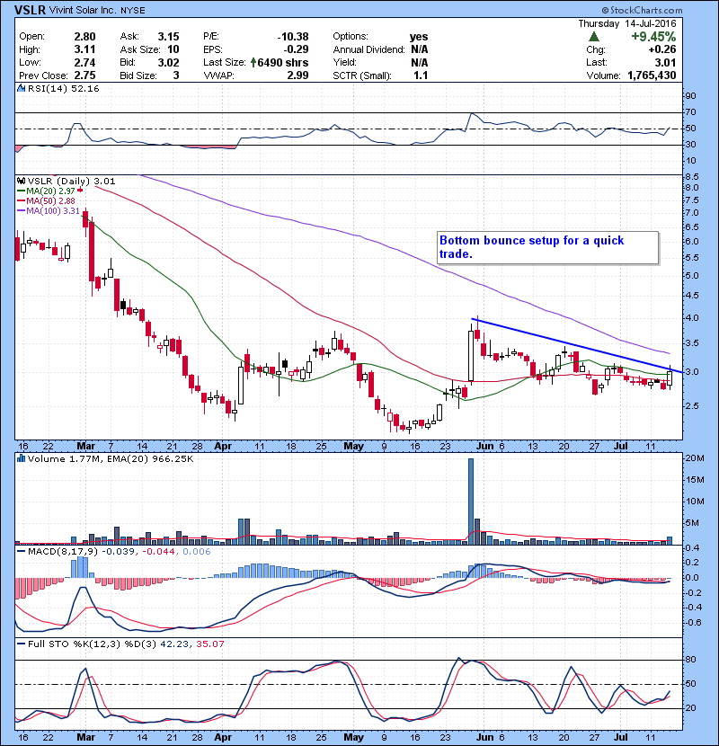Click the blue descending trendline
719x746 pixels.
(577, 345)
